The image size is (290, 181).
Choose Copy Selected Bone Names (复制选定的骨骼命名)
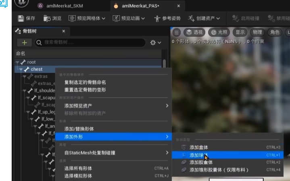[85, 82]
